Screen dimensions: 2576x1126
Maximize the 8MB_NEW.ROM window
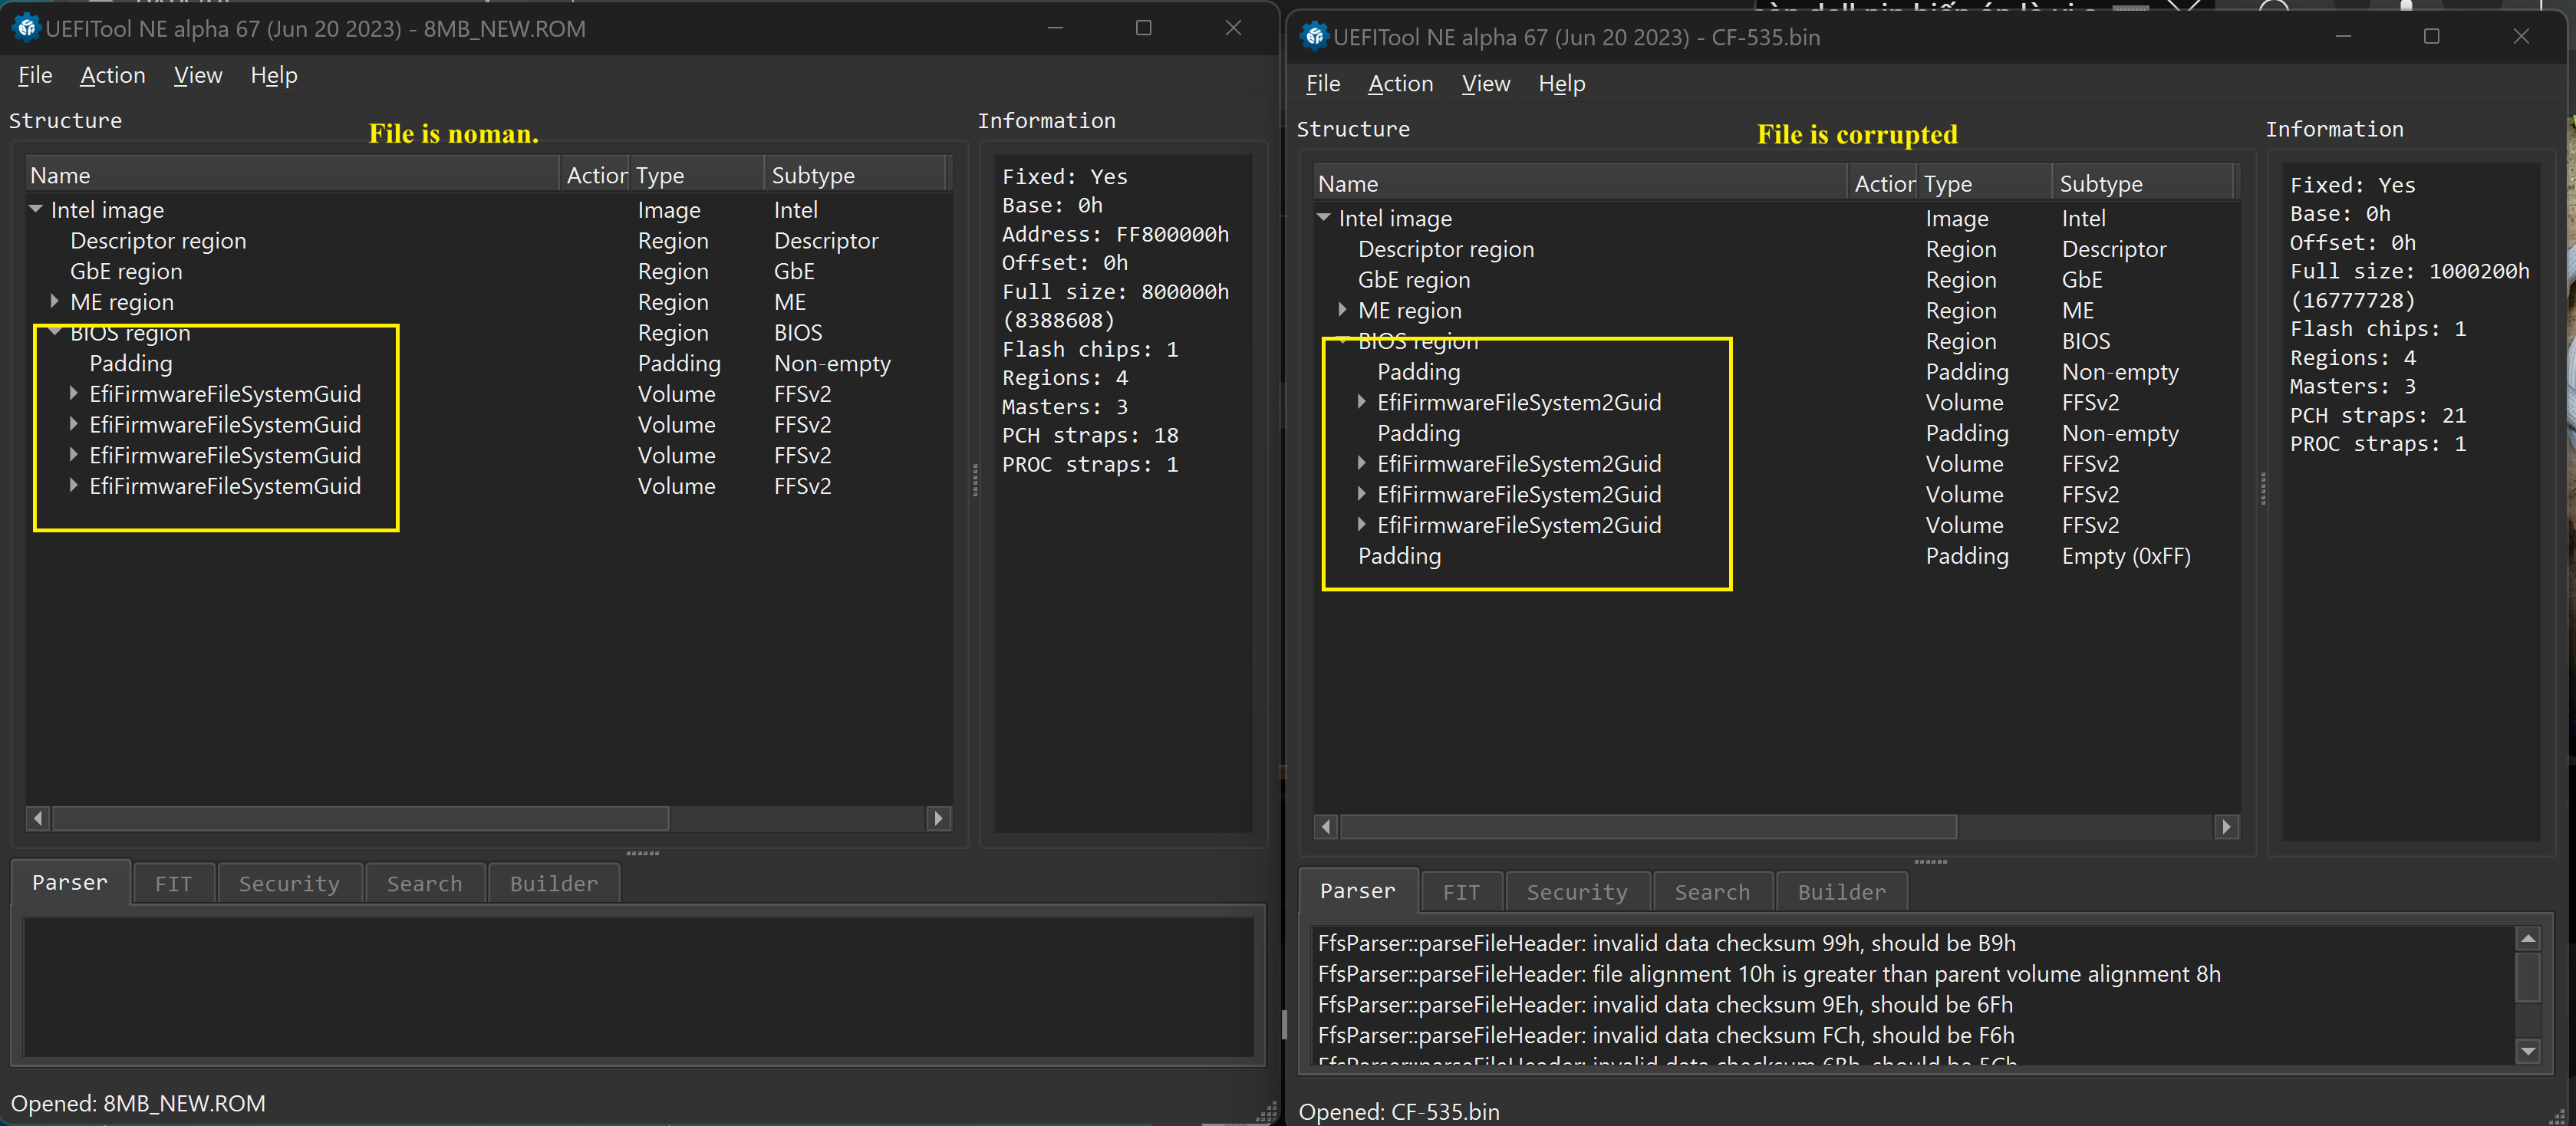coord(1143,28)
